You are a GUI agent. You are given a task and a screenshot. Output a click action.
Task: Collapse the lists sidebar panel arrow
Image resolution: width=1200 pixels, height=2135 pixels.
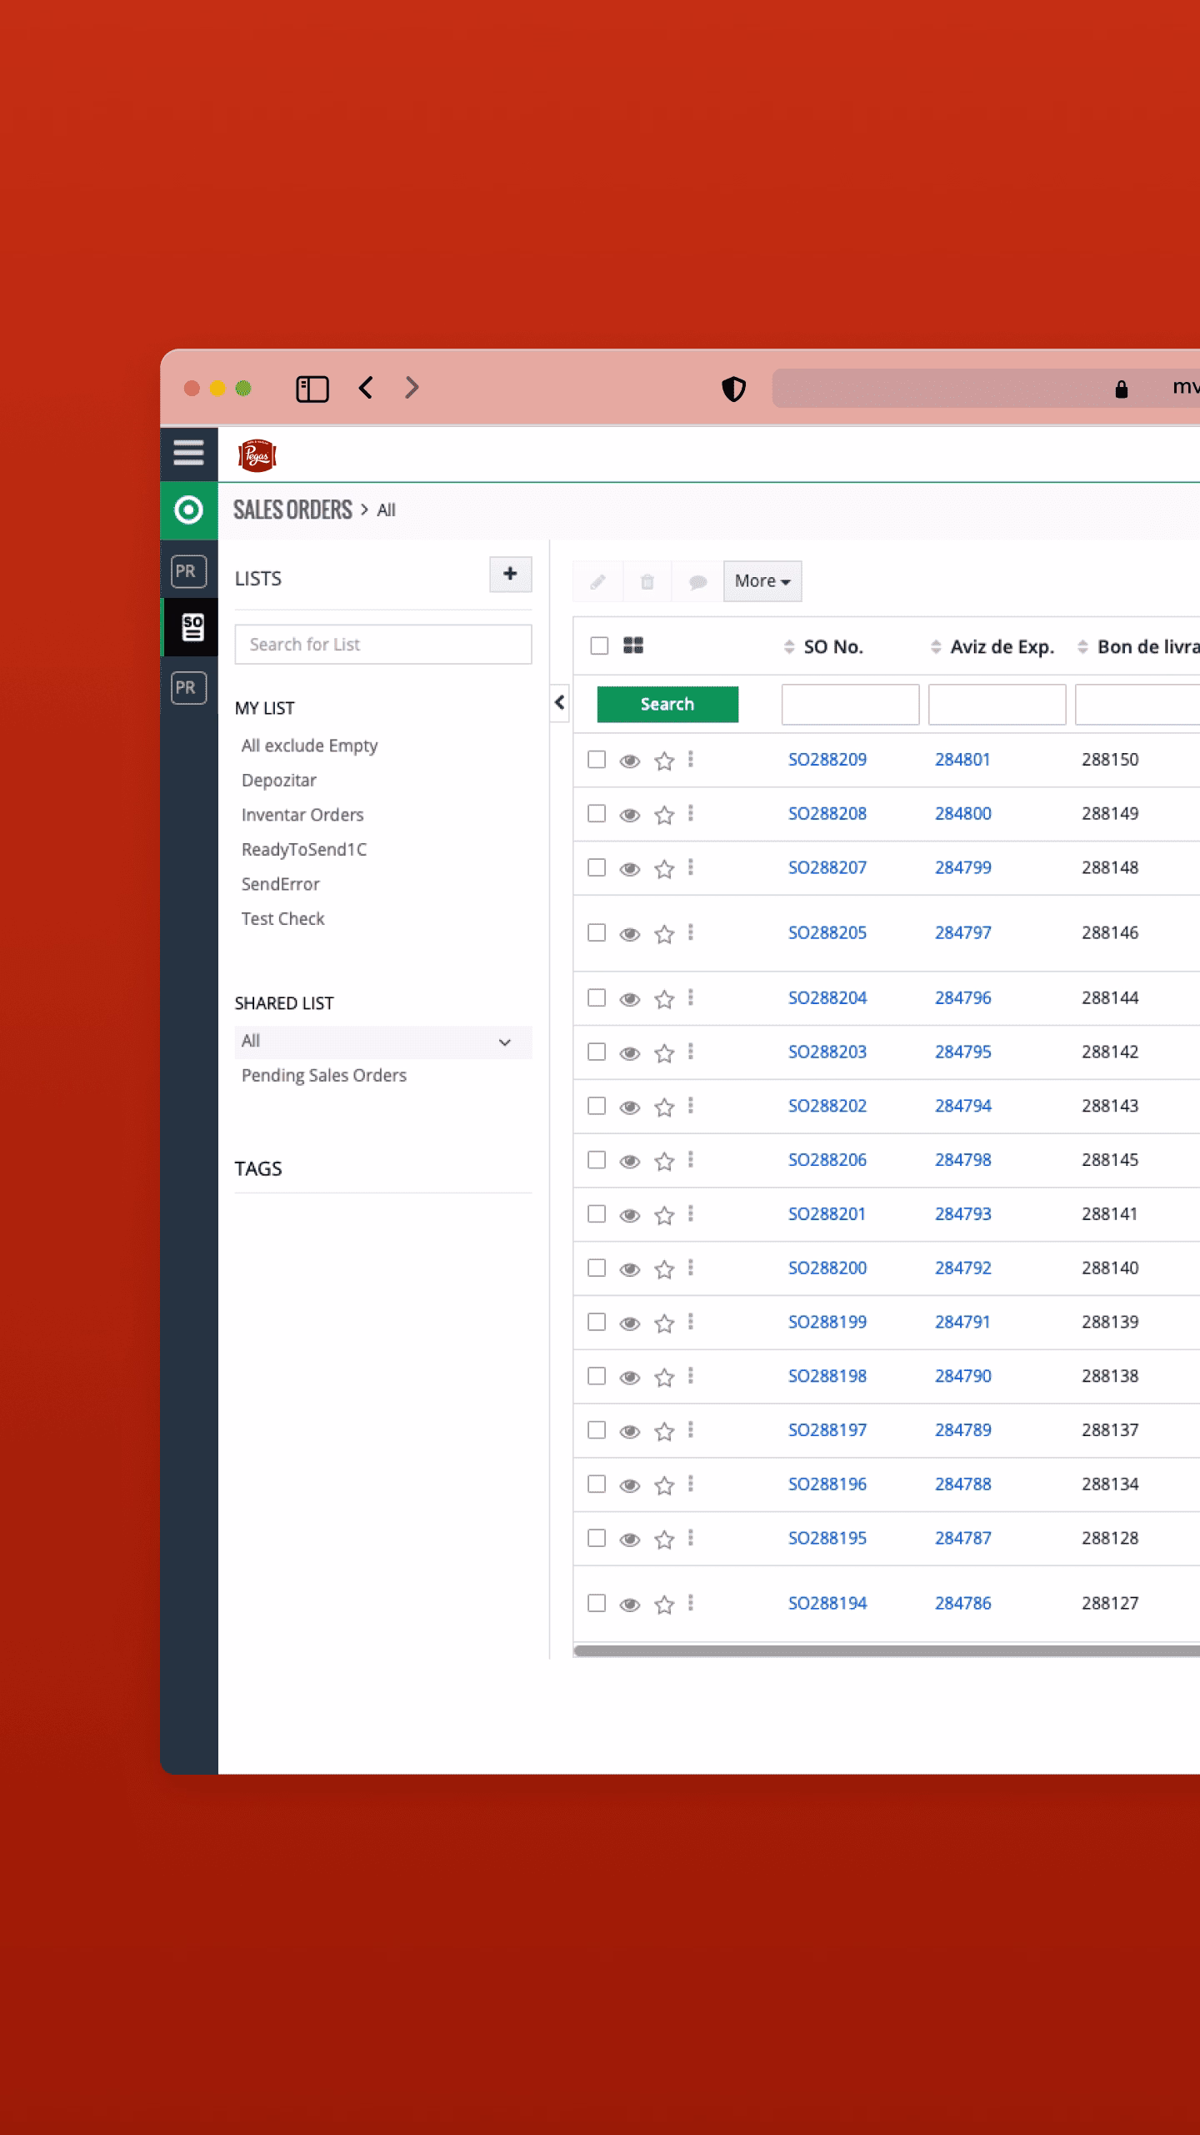[x=560, y=703]
